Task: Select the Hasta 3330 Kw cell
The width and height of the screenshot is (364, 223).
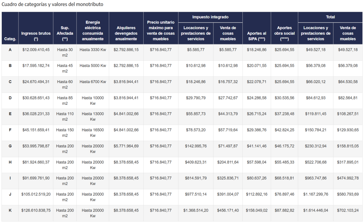Action: [93, 50]
